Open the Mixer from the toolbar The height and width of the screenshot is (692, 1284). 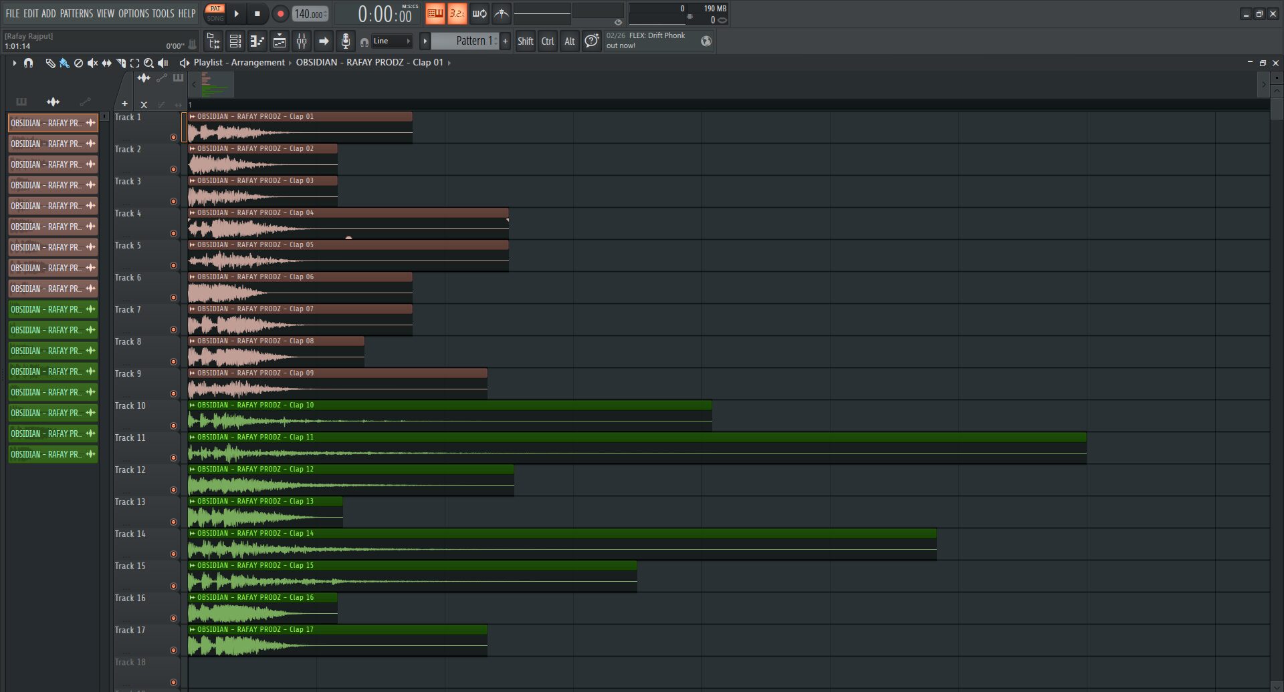pyautogui.click(x=301, y=41)
